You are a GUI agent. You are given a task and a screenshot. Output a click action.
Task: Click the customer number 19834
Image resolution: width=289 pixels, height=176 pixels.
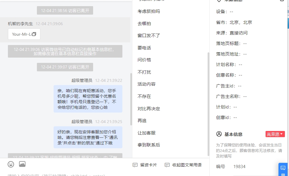coord(239,167)
